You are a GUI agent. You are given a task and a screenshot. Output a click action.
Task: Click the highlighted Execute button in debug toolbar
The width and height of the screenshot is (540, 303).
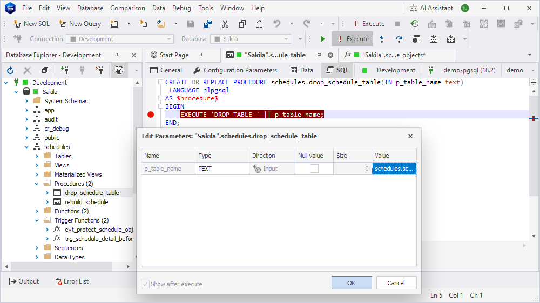pyautogui.click(x=353, y=39)
